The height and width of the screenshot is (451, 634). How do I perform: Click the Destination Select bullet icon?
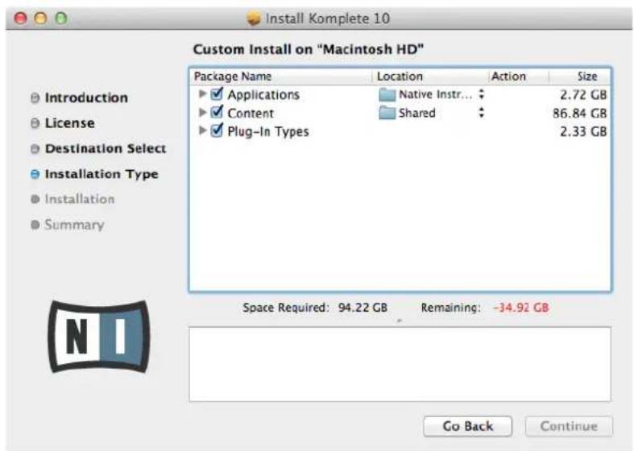coord(35,149)
